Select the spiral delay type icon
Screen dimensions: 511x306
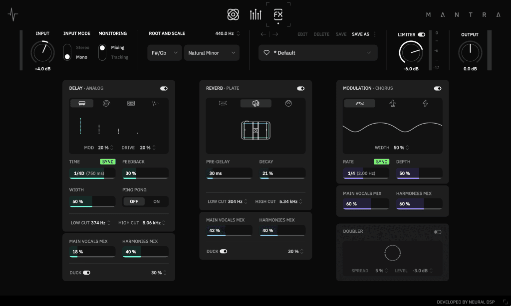tap(106, 104)
